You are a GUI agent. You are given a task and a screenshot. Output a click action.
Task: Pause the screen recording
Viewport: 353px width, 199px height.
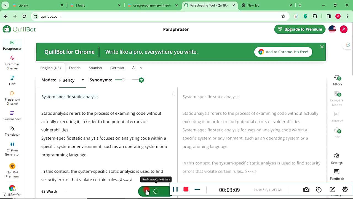coord(175,190)
